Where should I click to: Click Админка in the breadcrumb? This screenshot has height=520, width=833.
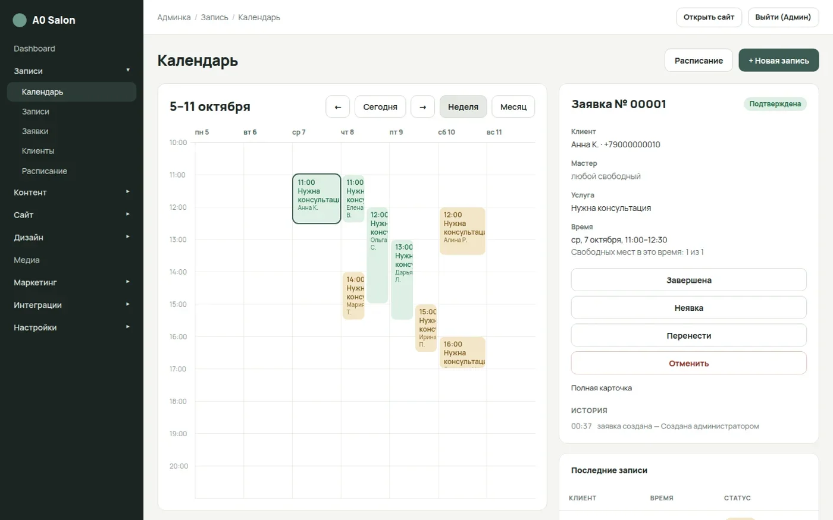174,17
